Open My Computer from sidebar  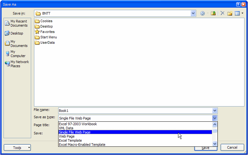tap(16, 54)
